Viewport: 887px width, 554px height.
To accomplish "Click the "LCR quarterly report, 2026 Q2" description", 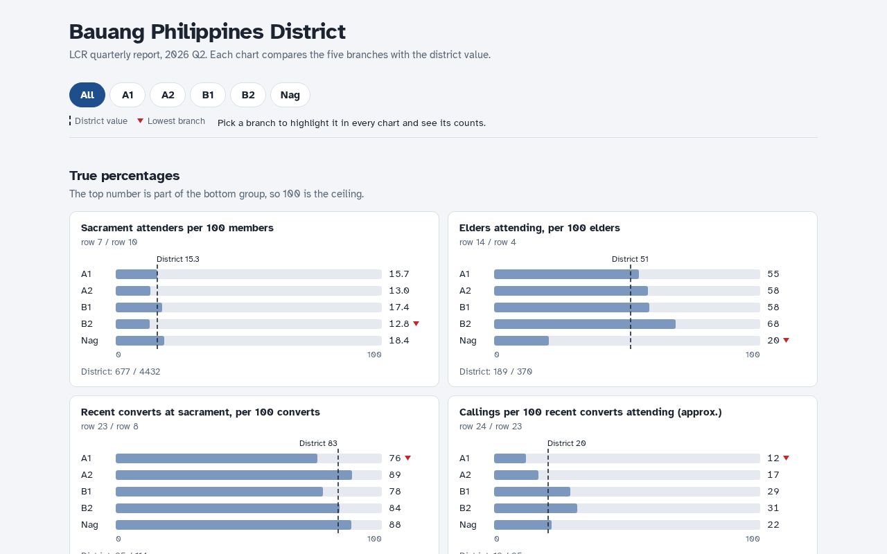I will point(280,55).
